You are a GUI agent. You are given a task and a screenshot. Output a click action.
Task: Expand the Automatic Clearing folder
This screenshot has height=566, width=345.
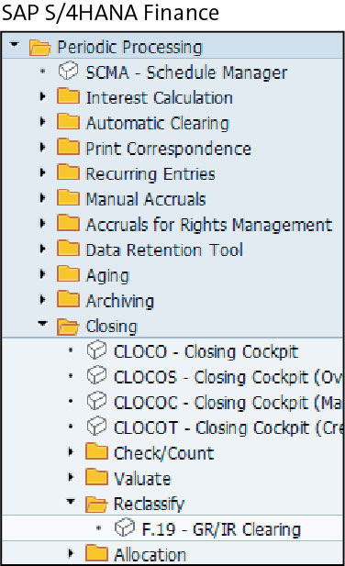pyautogui.click(x=42, y=122)
